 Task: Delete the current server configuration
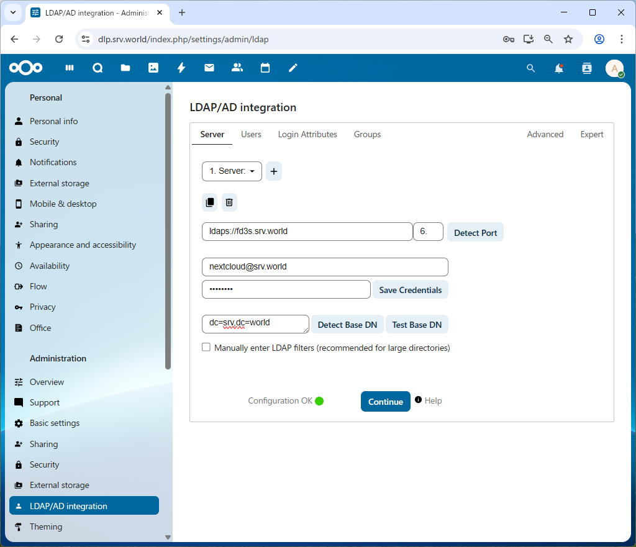[x=229, y=202]
